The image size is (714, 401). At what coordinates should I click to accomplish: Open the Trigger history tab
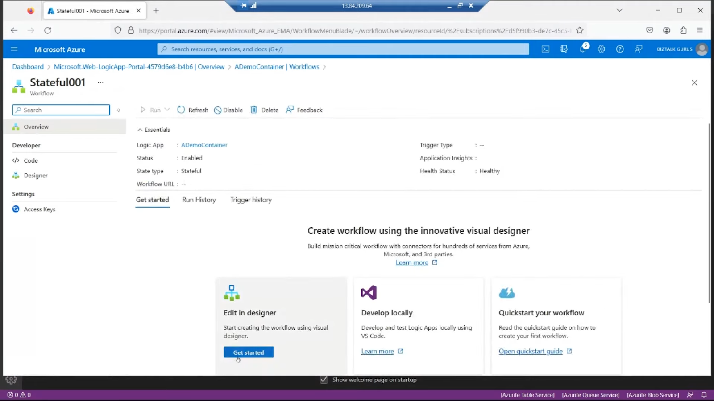tap(251, 200)
